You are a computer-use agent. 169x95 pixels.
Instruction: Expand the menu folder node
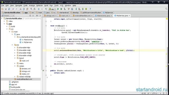(15, 63)
